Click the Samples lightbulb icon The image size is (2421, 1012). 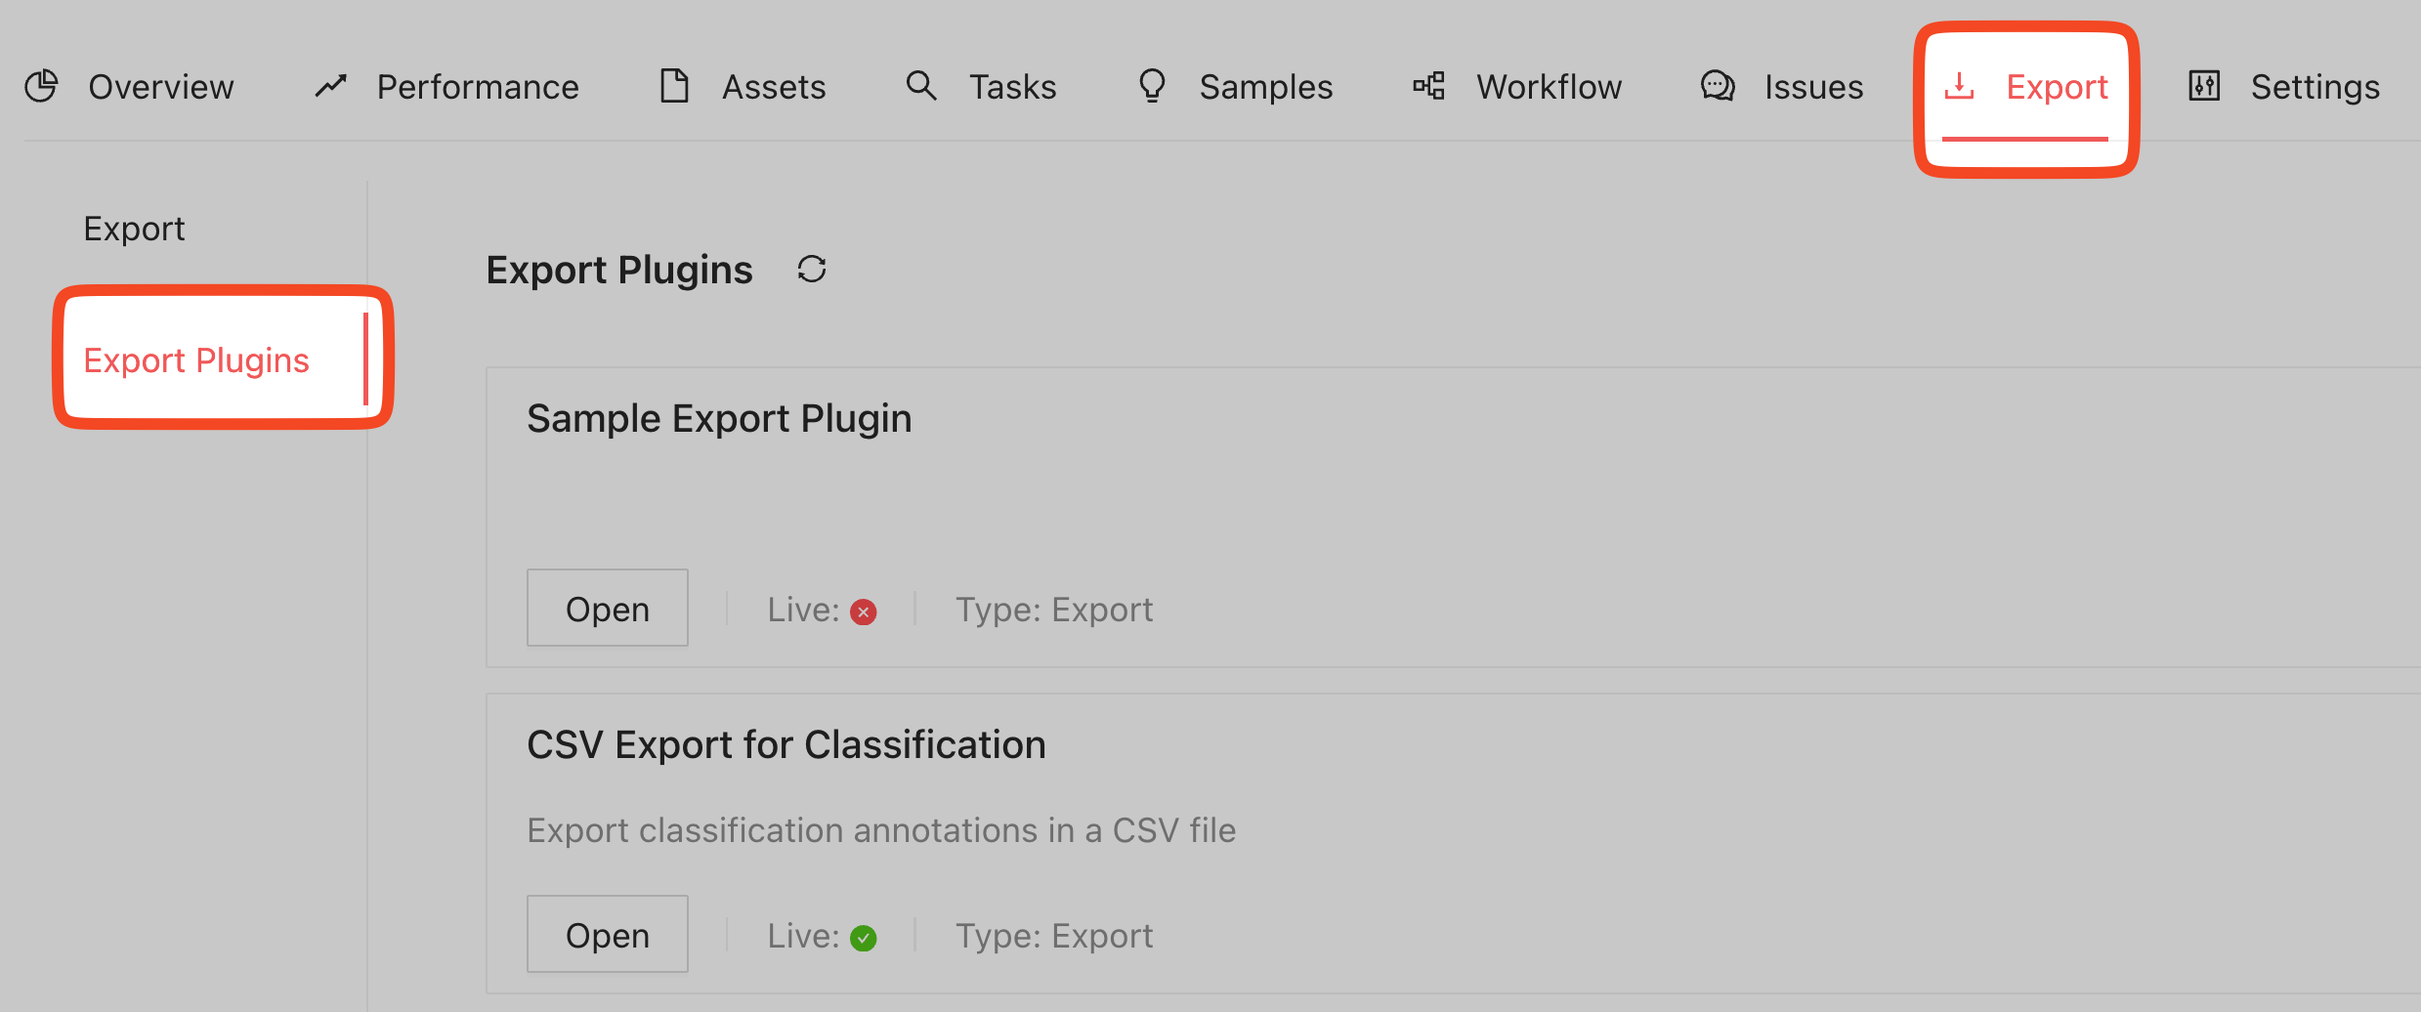[1153, 86]
